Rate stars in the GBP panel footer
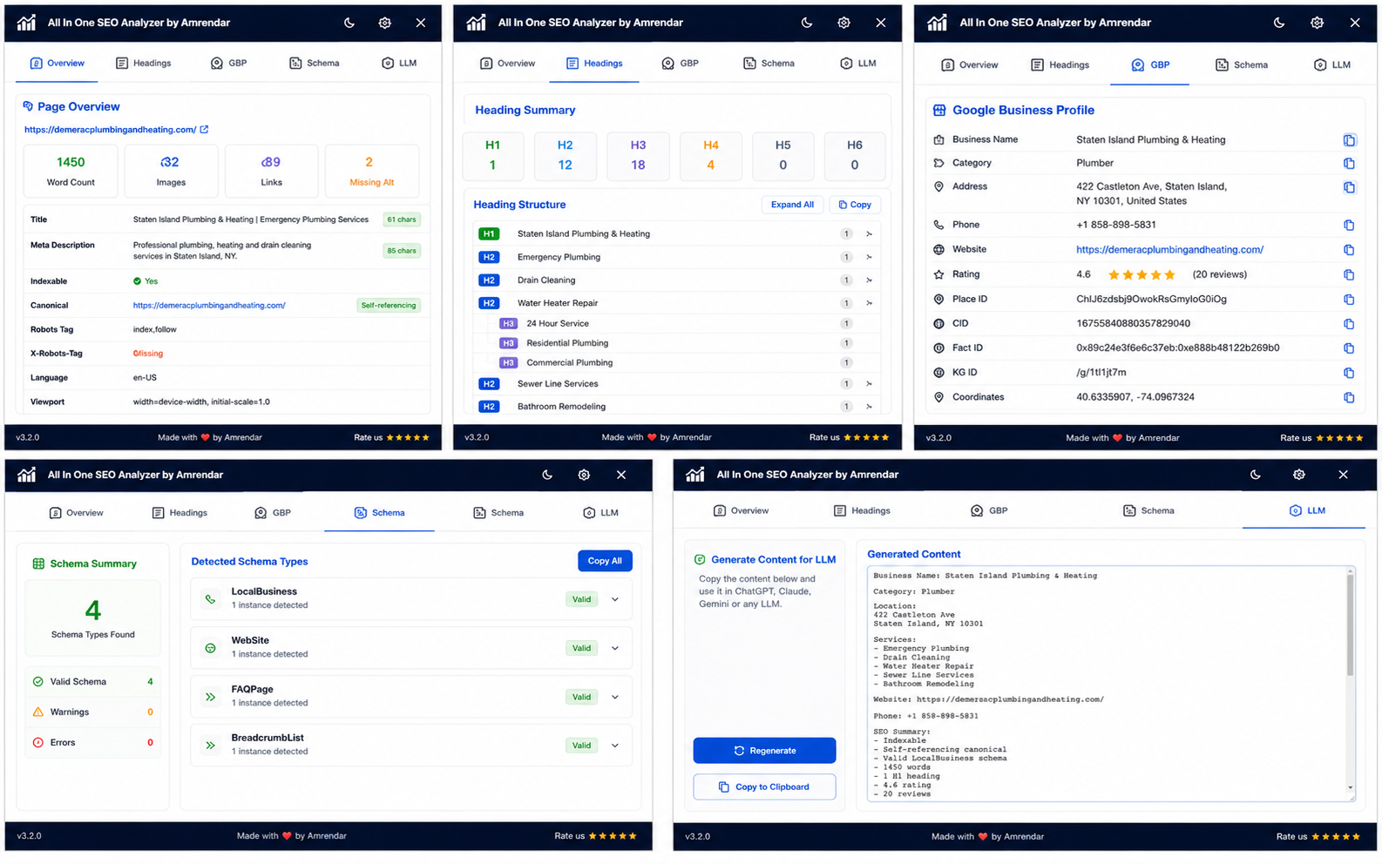The image size is (1382, 864). click(x=1340, y=438)
